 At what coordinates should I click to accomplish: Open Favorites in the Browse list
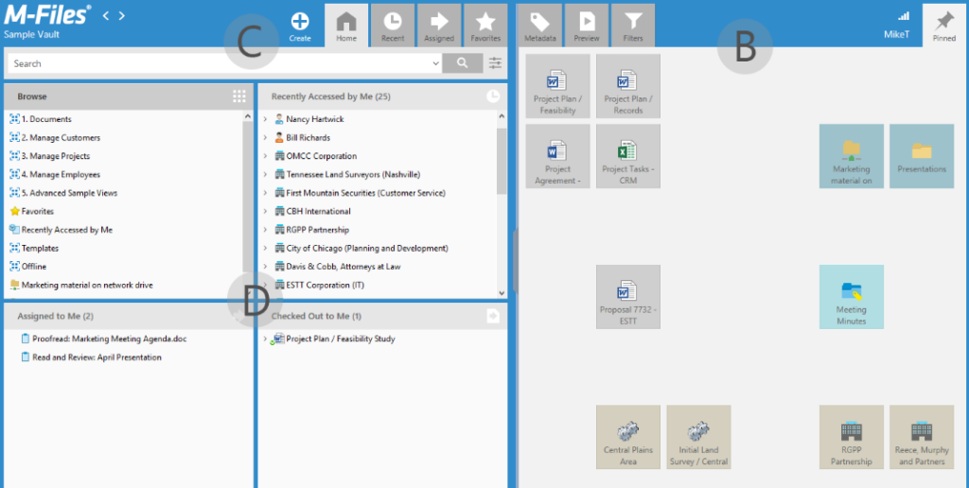coord(31,211)
